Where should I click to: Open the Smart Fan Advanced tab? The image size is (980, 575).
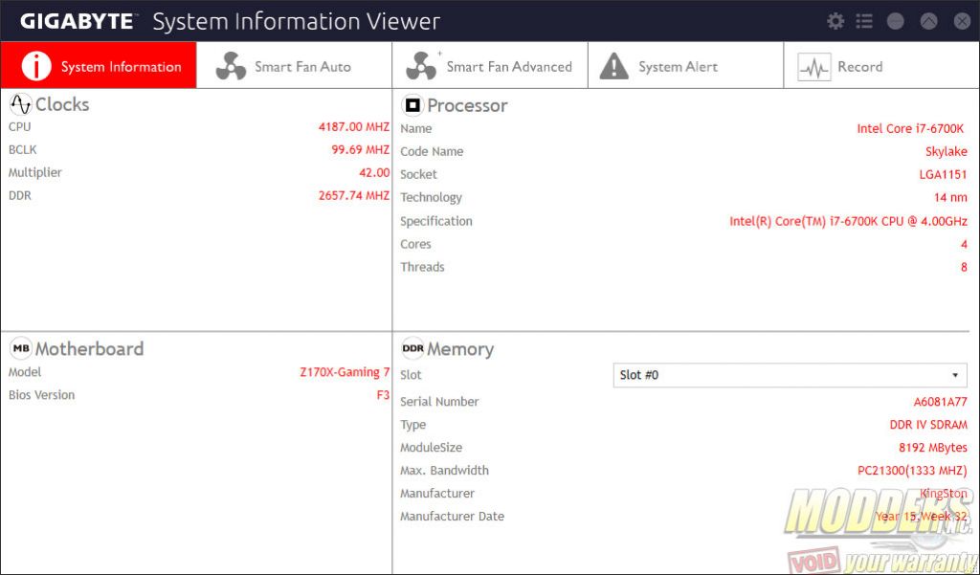pyautogui.click(x=490, y=66)
